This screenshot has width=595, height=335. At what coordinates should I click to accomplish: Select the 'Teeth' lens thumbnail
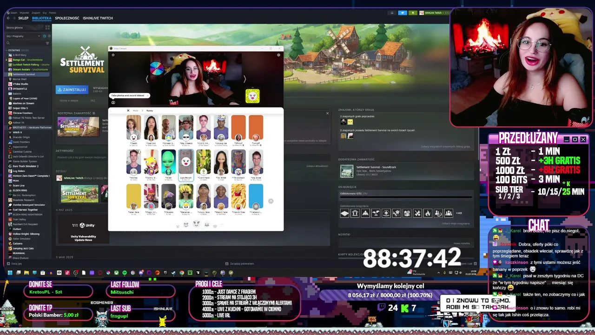133,128
